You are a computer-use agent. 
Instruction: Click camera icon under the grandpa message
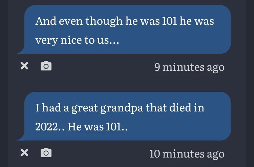pos(46,153)
